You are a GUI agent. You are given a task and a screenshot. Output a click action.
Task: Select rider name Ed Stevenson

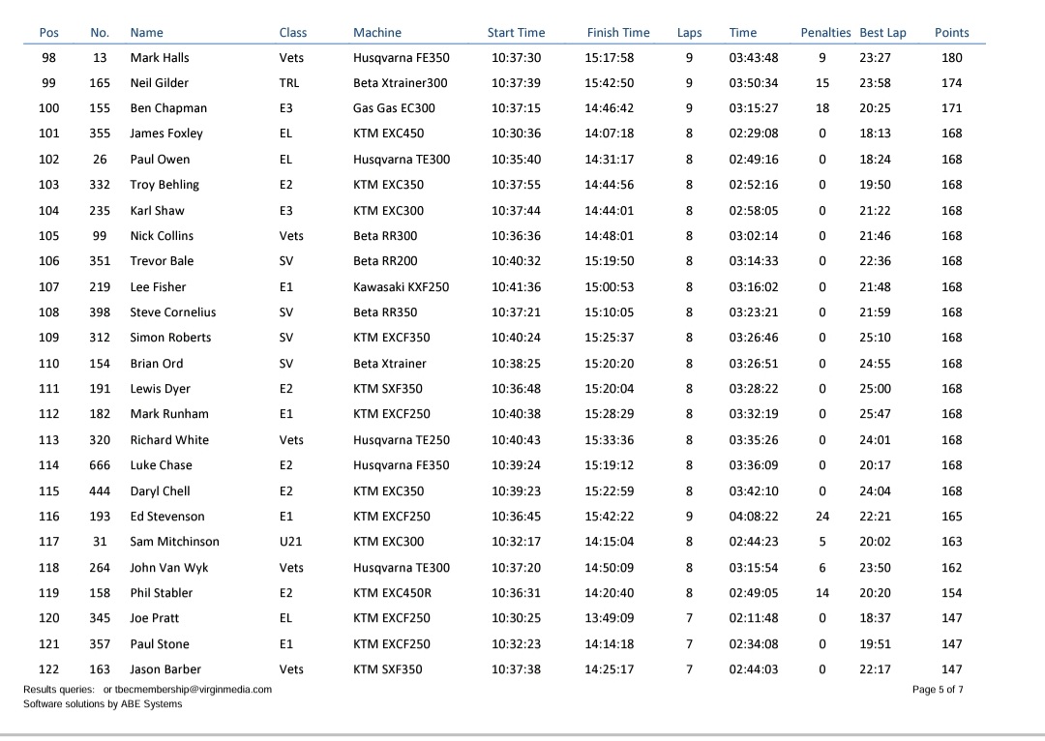pyautogui.click(x=167, y=517)
